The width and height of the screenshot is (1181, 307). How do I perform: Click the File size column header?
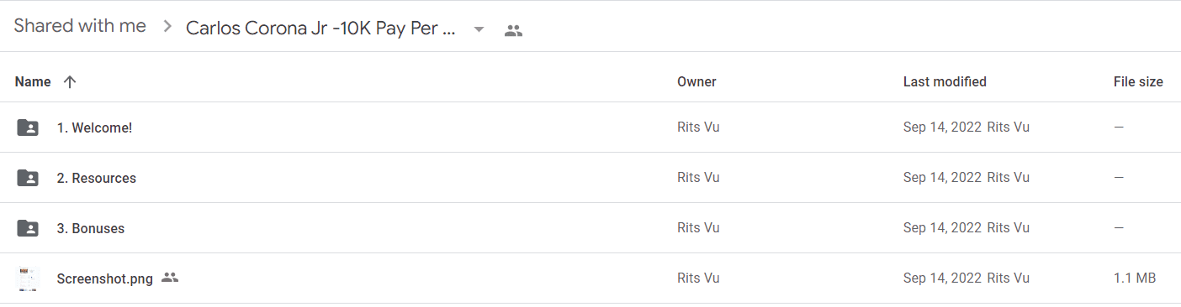(1138, 81)
